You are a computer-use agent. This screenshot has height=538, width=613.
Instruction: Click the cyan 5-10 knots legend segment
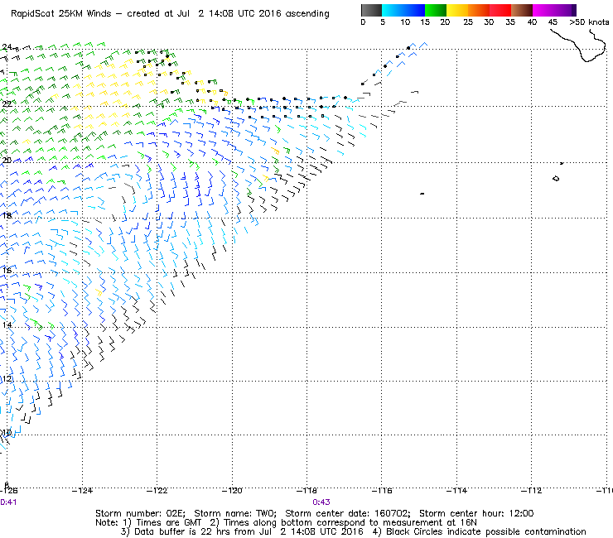click(x=393, y=10)
